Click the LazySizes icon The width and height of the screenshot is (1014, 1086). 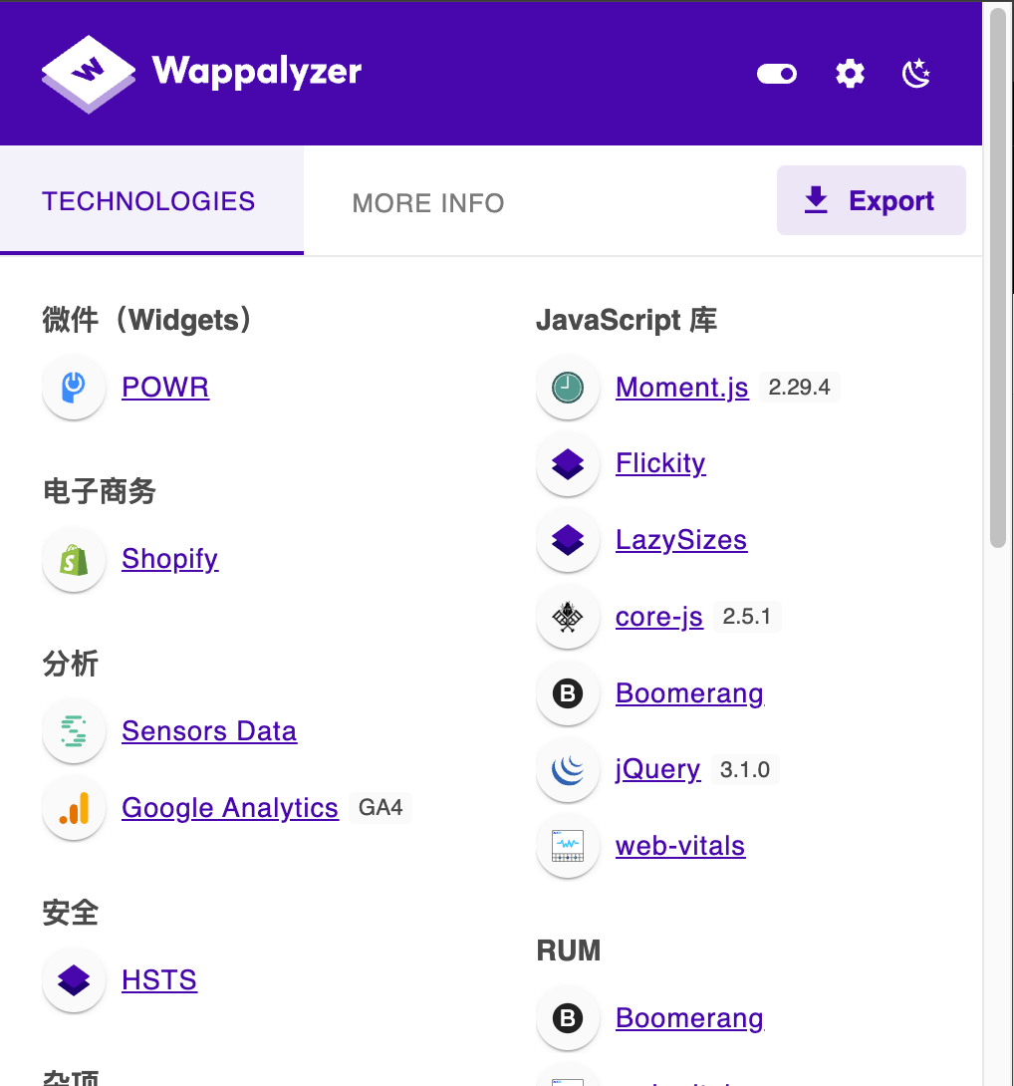(x=567, y=540)
